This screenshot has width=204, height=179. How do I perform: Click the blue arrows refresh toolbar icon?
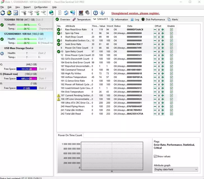pyautogui.click(x=66, y=13)
